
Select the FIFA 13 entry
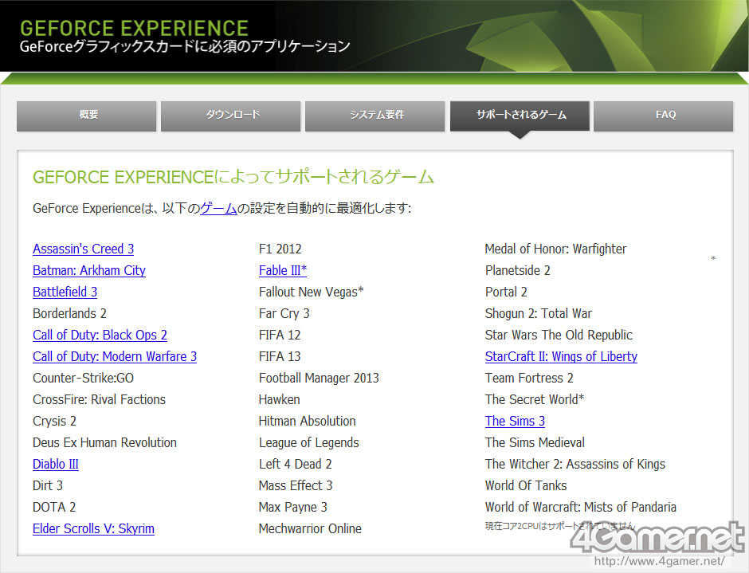pyautogui.click(x=280, y=356)
